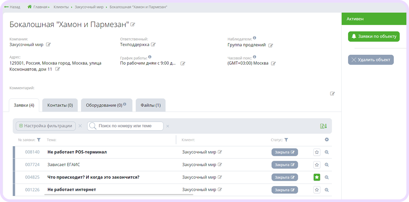Click the Клиент column header
Viewport: 409px width, 202px height.
tap(189, 140)
